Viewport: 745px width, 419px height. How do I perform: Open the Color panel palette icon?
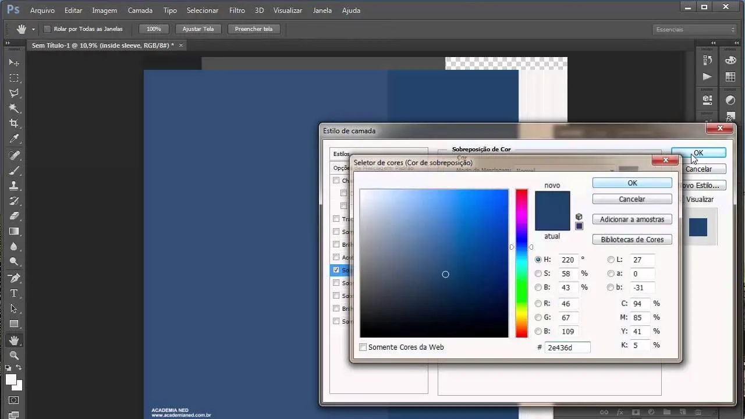tap(730, 61)
